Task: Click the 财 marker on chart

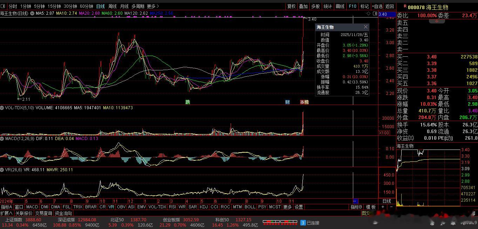Action: (287, 102)
